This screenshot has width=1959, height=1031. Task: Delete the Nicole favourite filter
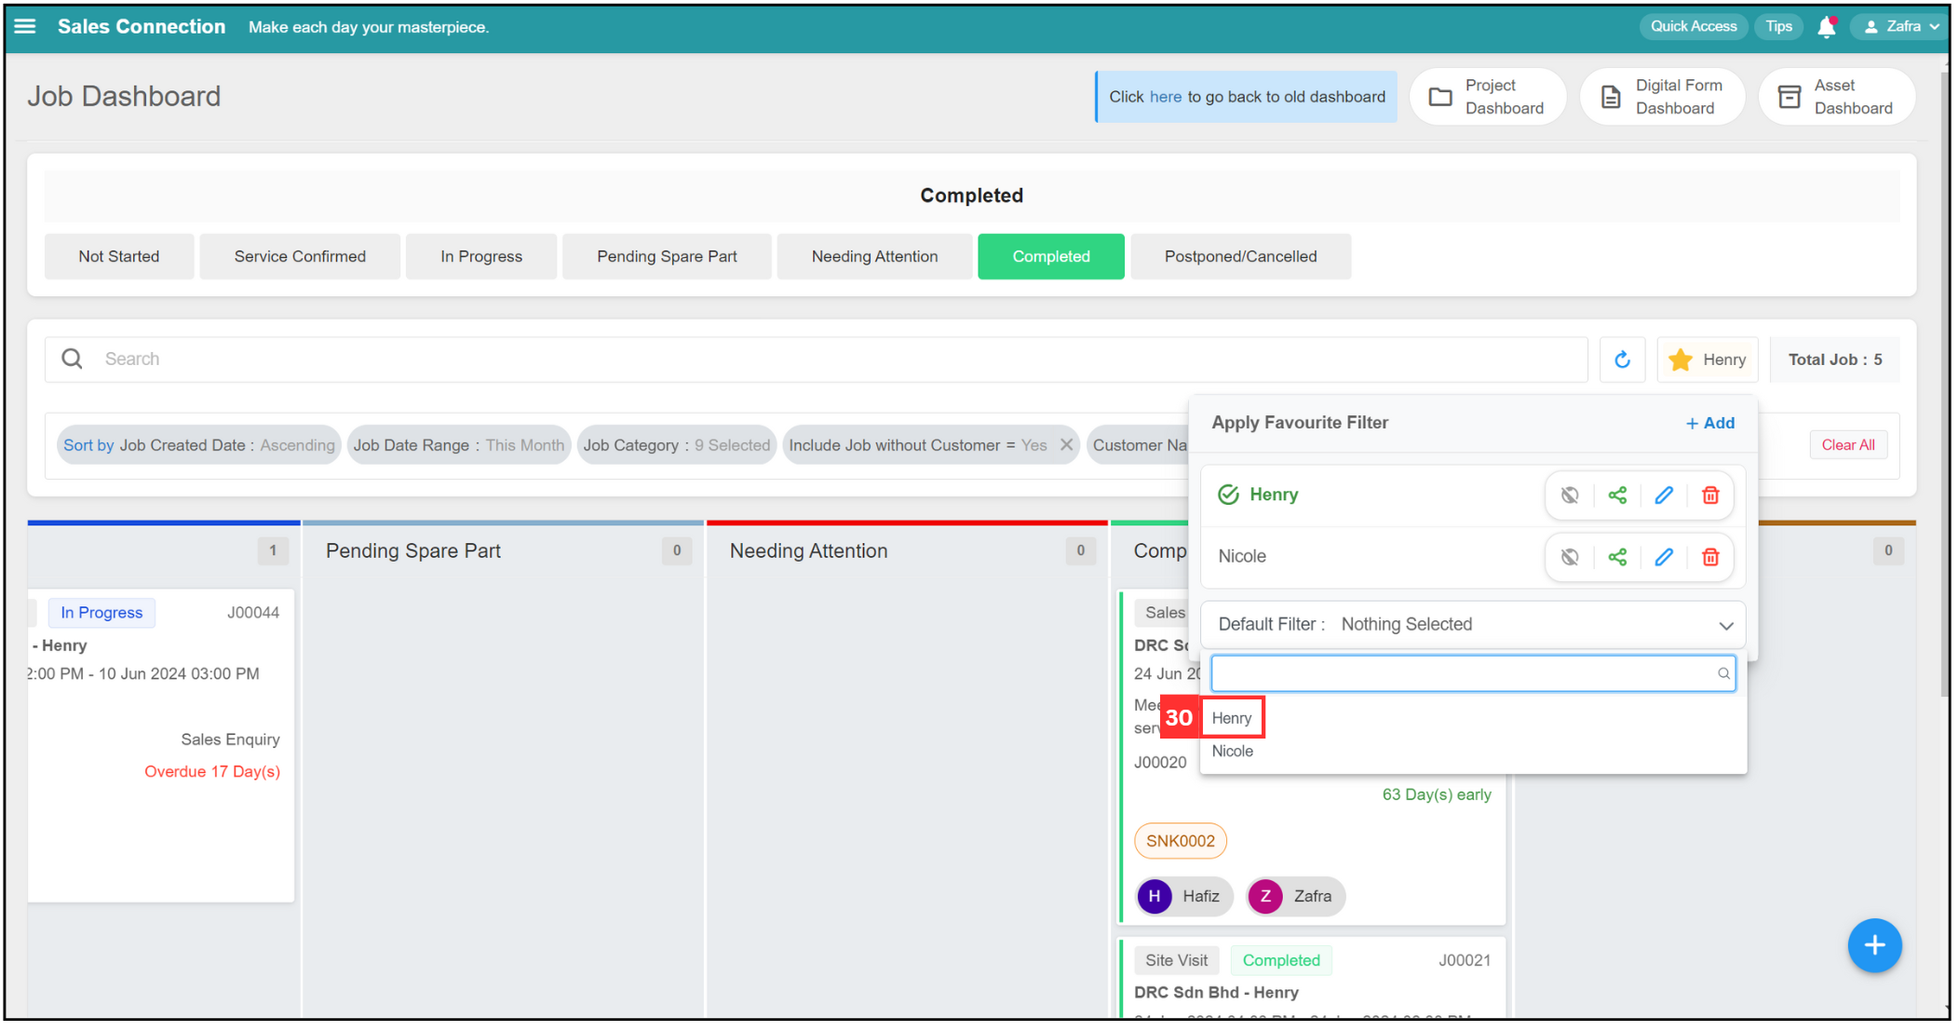1710,557
